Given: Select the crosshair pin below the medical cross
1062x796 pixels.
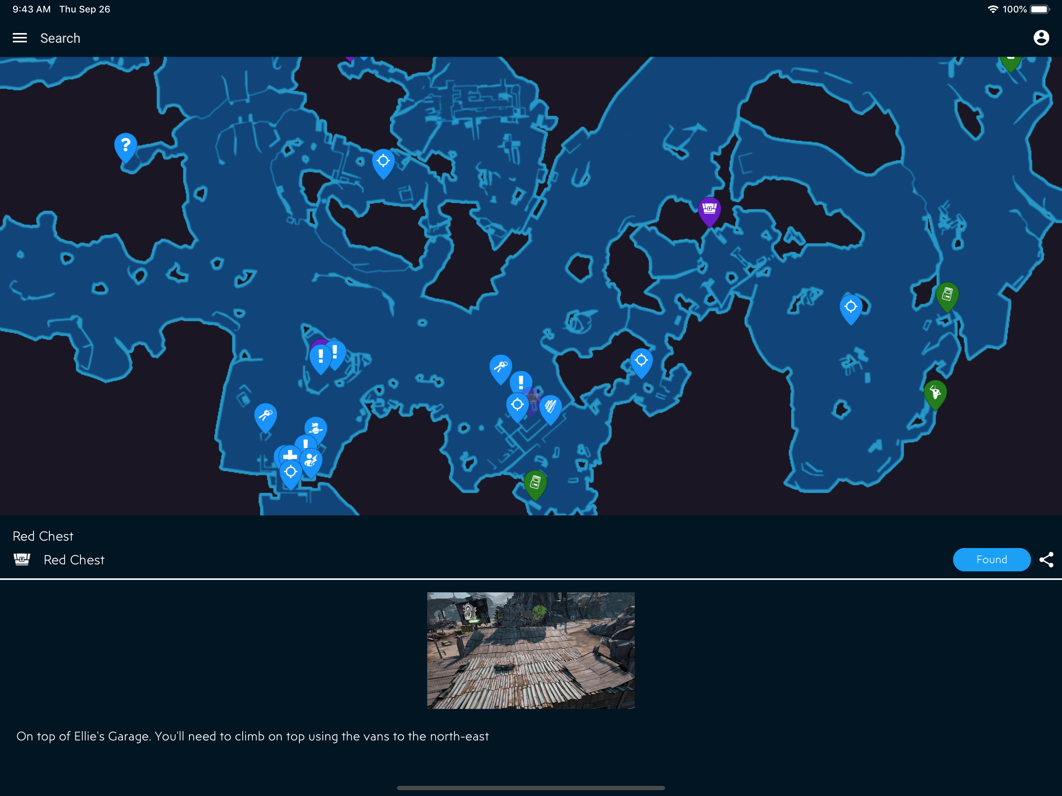Looking at the screenshot, I should click(290, 475).
